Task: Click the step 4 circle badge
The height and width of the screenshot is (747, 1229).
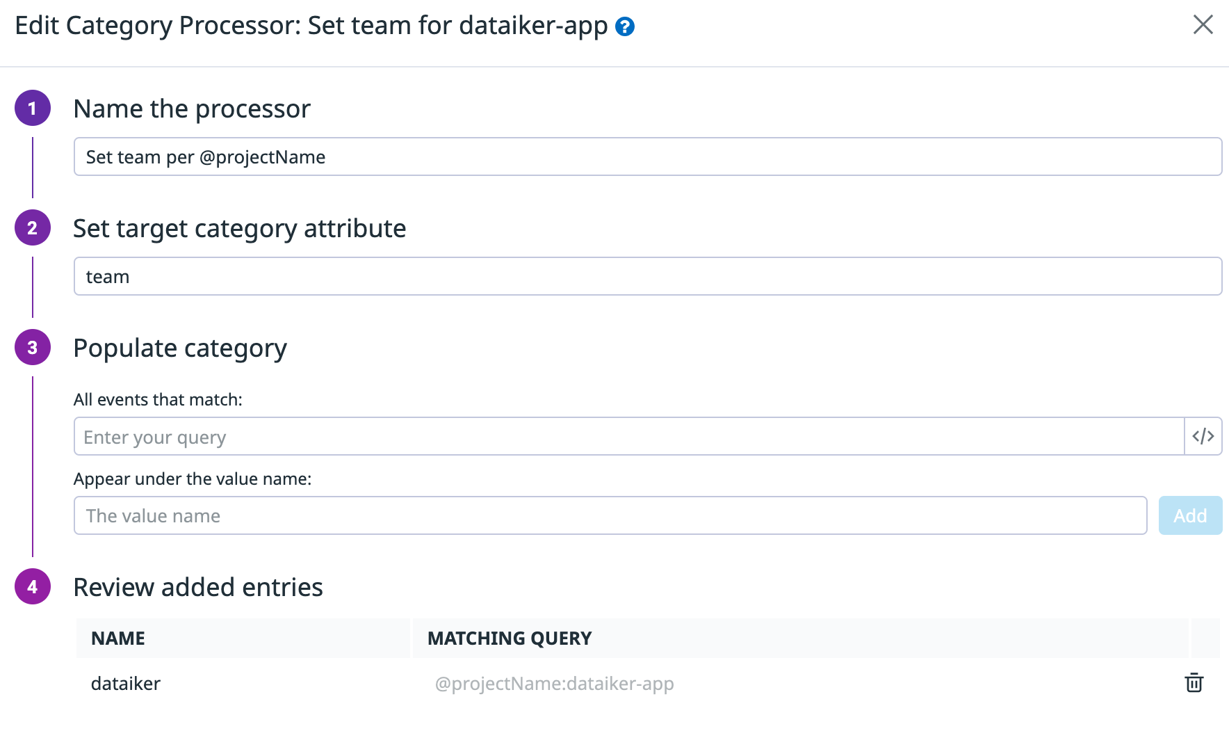Action: click(x=33, y=587)
